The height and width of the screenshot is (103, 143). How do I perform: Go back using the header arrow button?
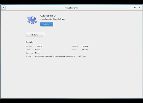tap(3, 8)
